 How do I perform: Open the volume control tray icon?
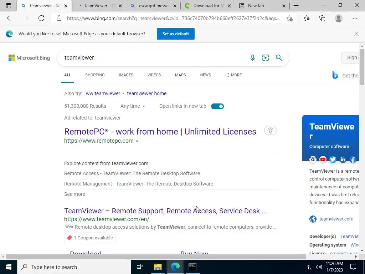[x=319, y=267]
